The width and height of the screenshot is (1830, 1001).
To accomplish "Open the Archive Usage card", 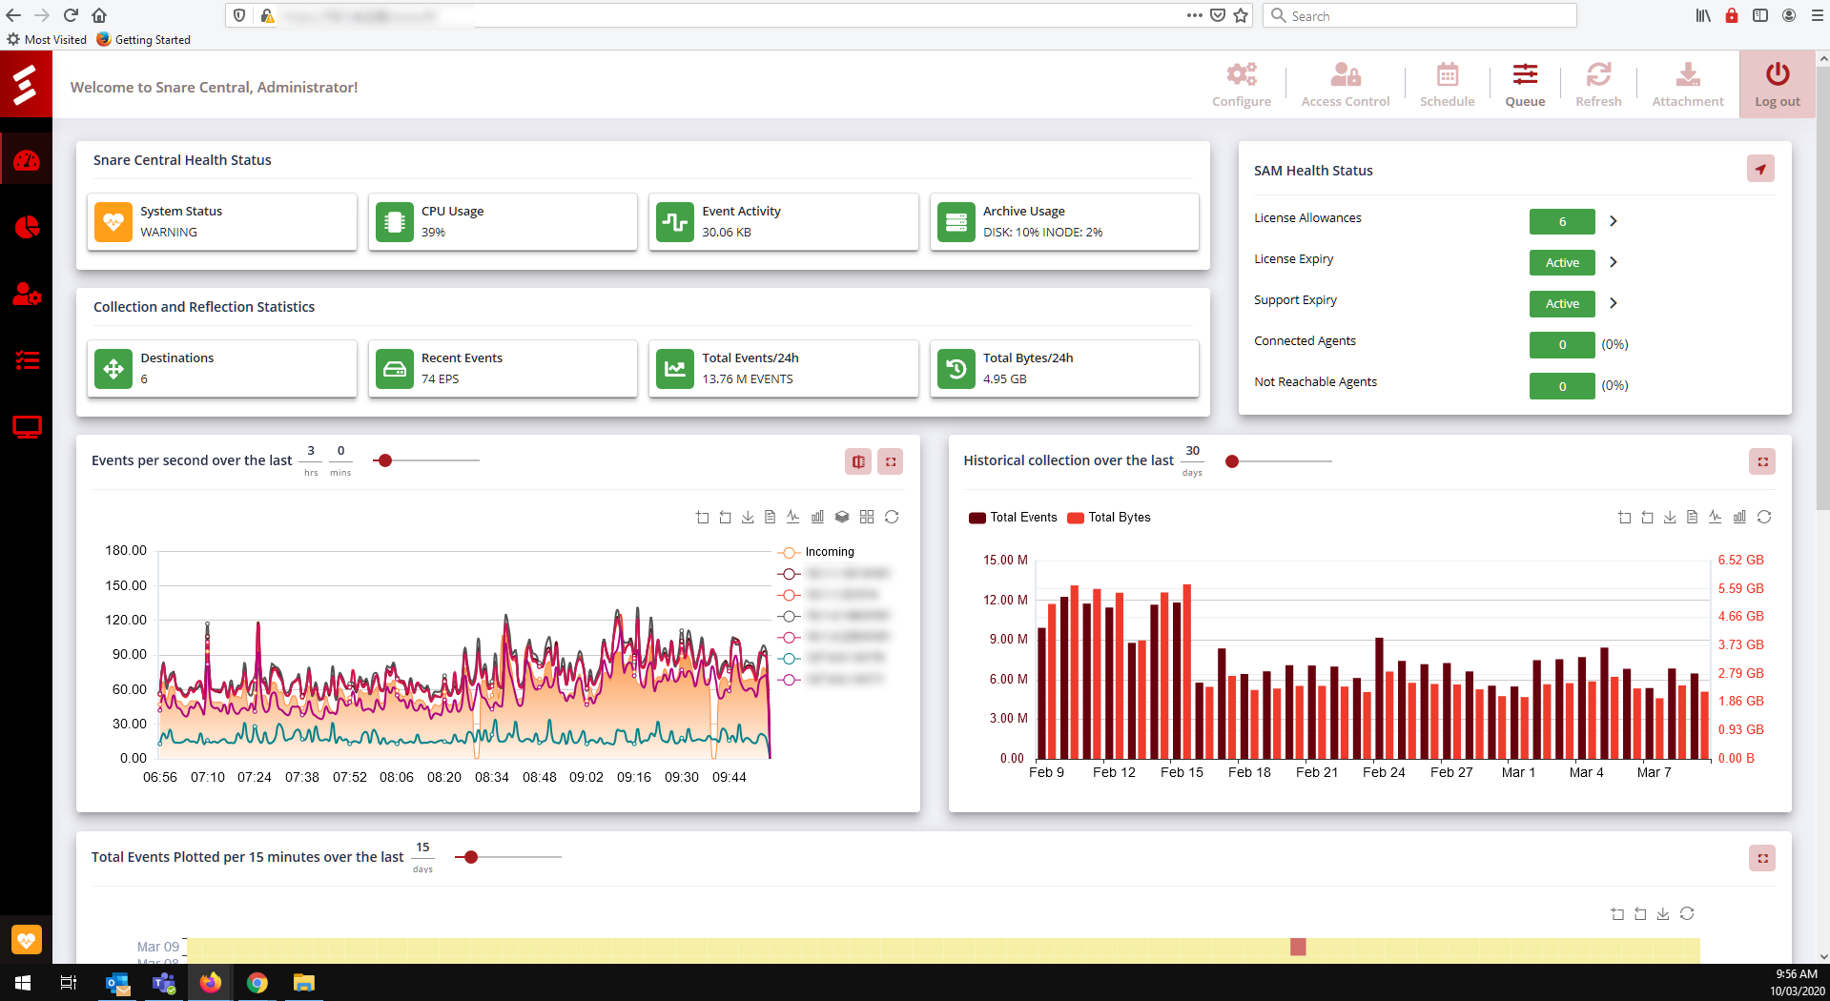I will coord(1064,222).
